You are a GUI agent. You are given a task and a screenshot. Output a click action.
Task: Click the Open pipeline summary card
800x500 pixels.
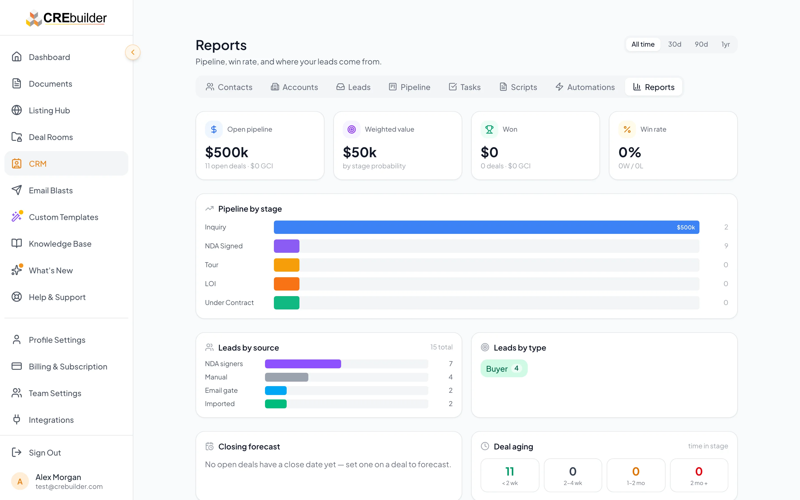tap(260, 146)
